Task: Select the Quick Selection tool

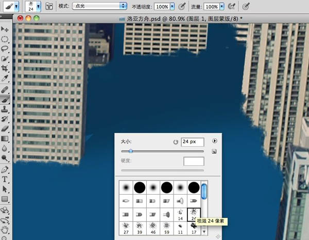Action: point(5,59)
